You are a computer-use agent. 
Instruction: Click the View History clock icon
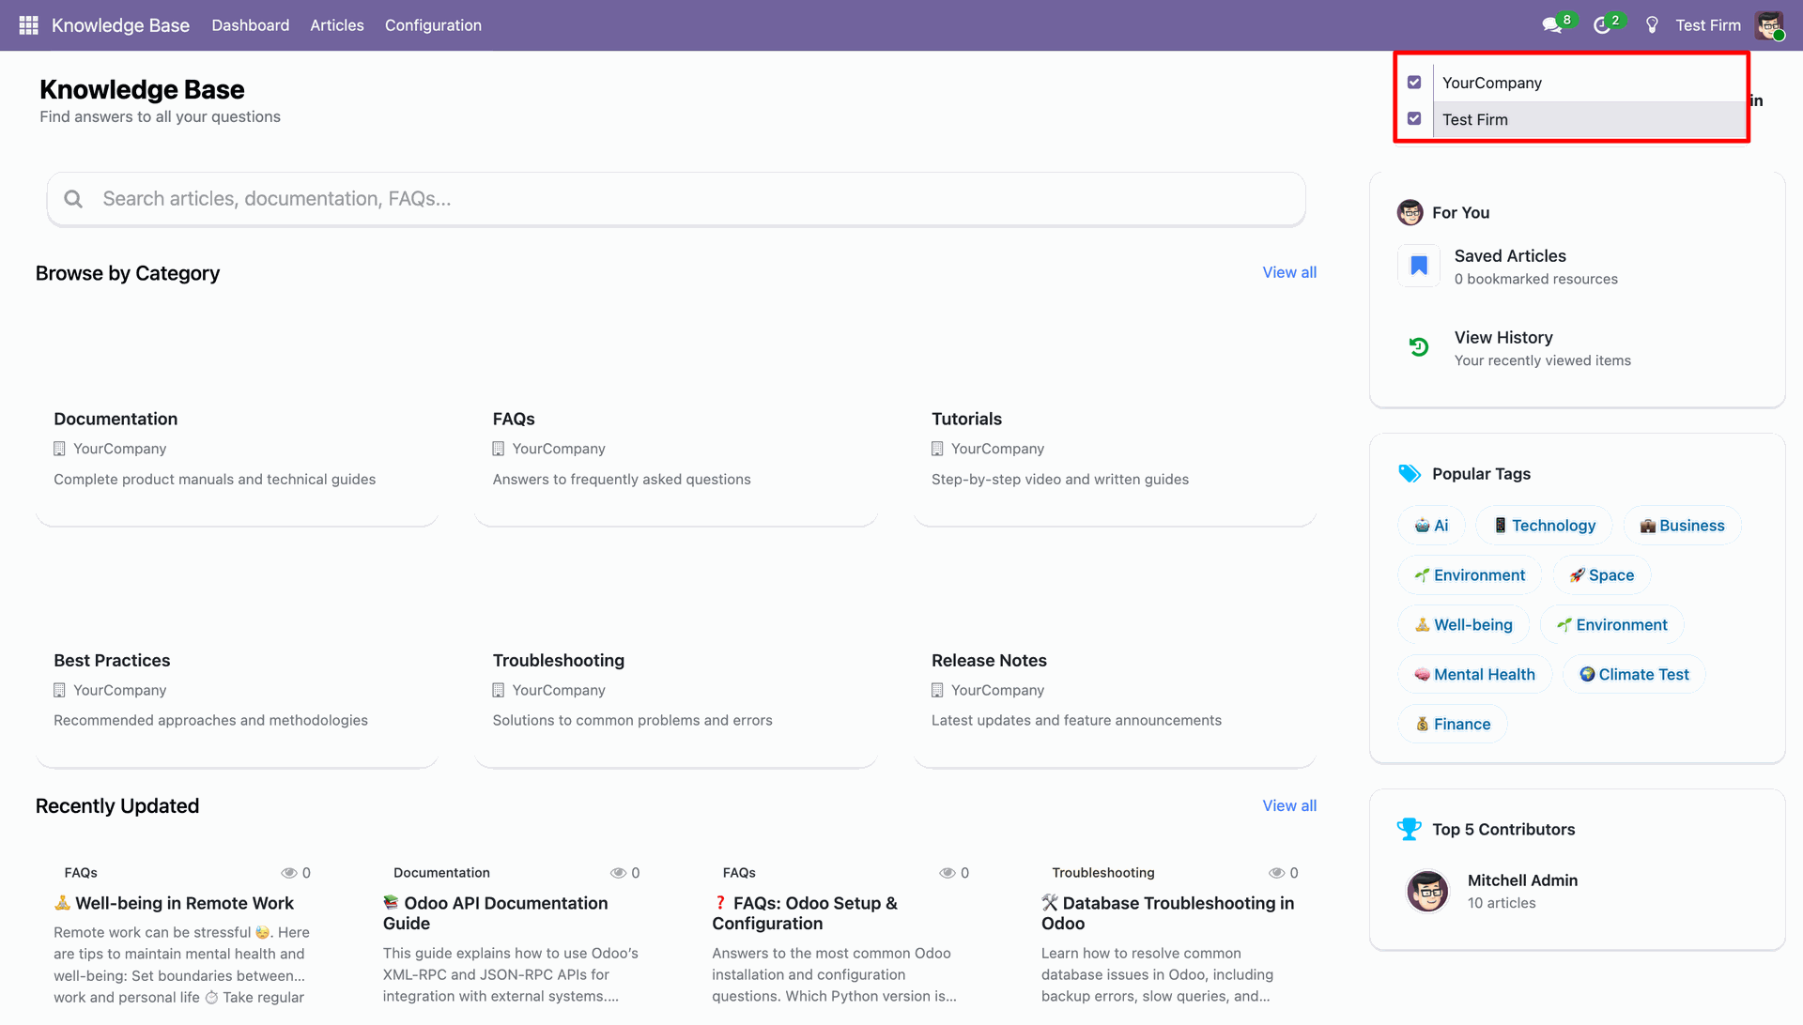1419,347
